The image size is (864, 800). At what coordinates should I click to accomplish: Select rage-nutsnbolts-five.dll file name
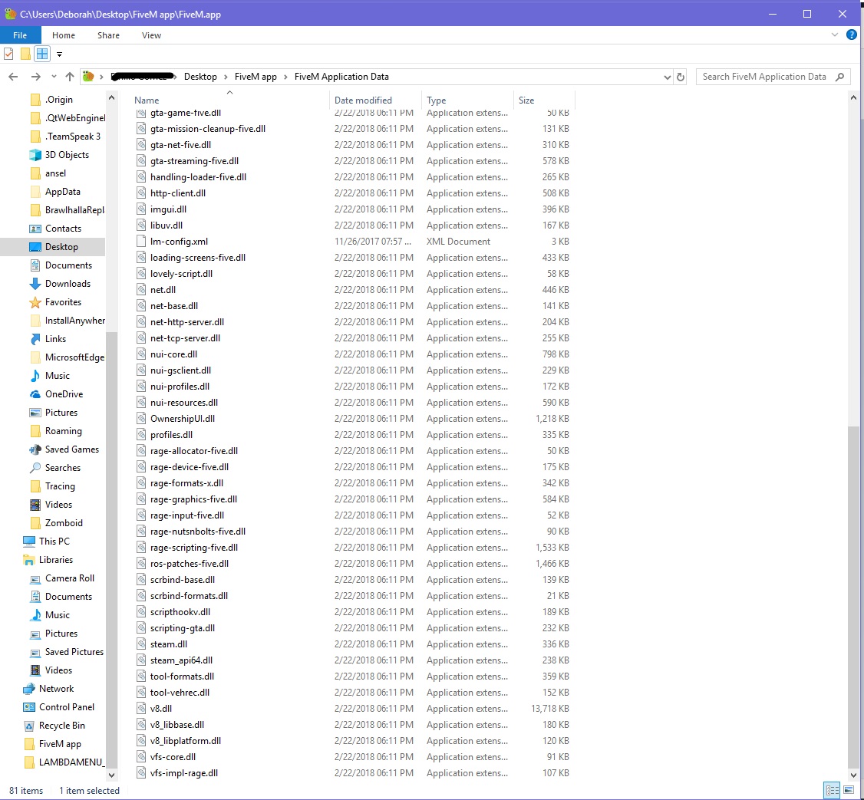pos(198,532)
